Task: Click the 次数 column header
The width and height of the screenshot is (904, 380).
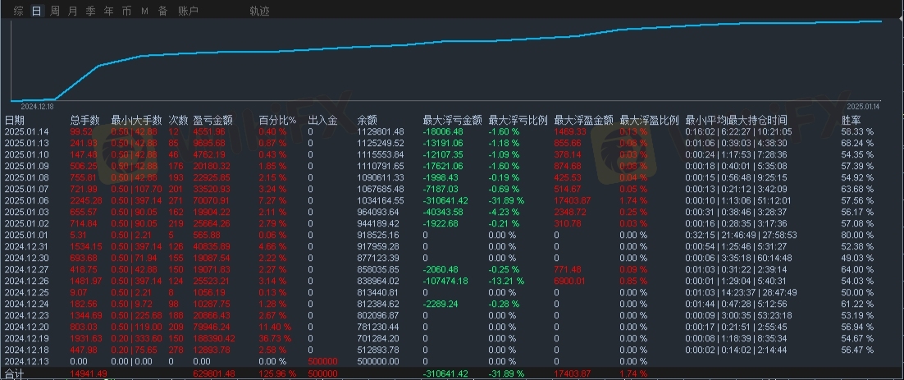Action: 178,121
